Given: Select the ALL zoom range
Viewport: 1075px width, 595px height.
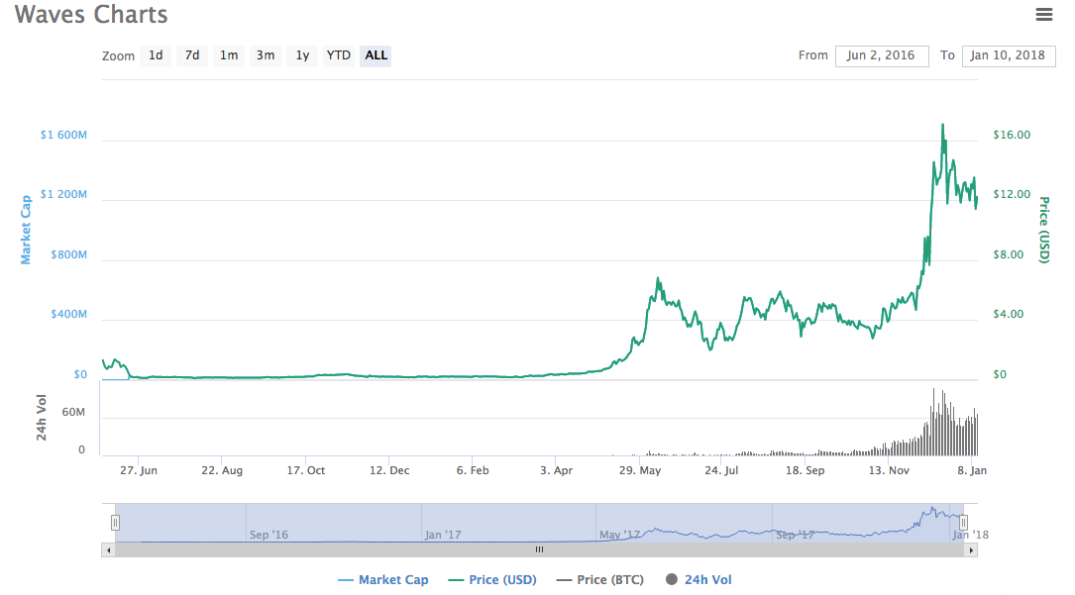Looking at the screenshot, I should (x=376, y=55).
